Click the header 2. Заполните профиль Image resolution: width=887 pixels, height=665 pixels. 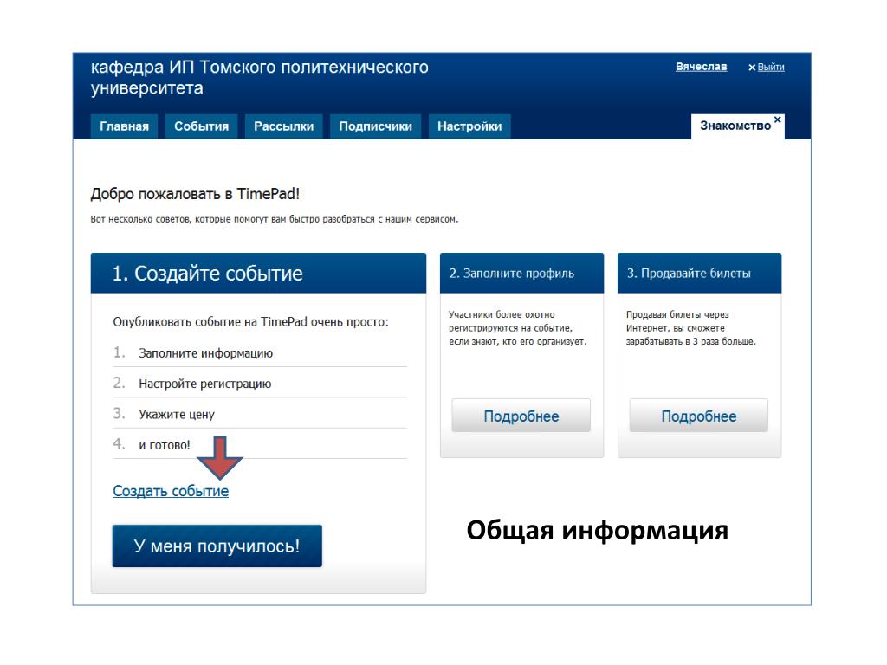tap(521, 273)
